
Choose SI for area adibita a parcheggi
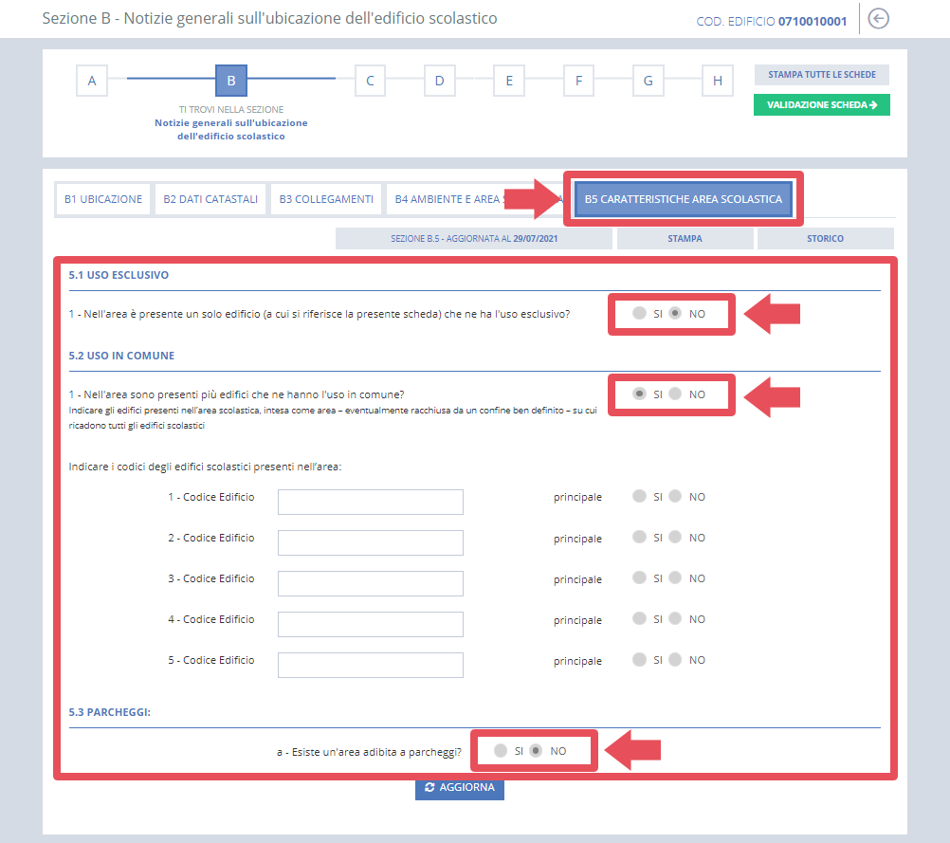(x=500, y=749)
